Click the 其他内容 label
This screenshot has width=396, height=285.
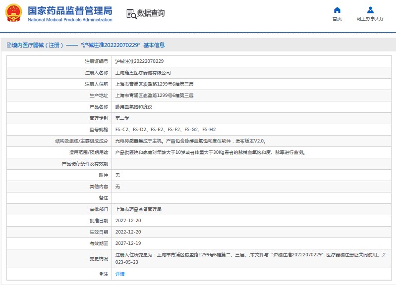coord(99,187)
